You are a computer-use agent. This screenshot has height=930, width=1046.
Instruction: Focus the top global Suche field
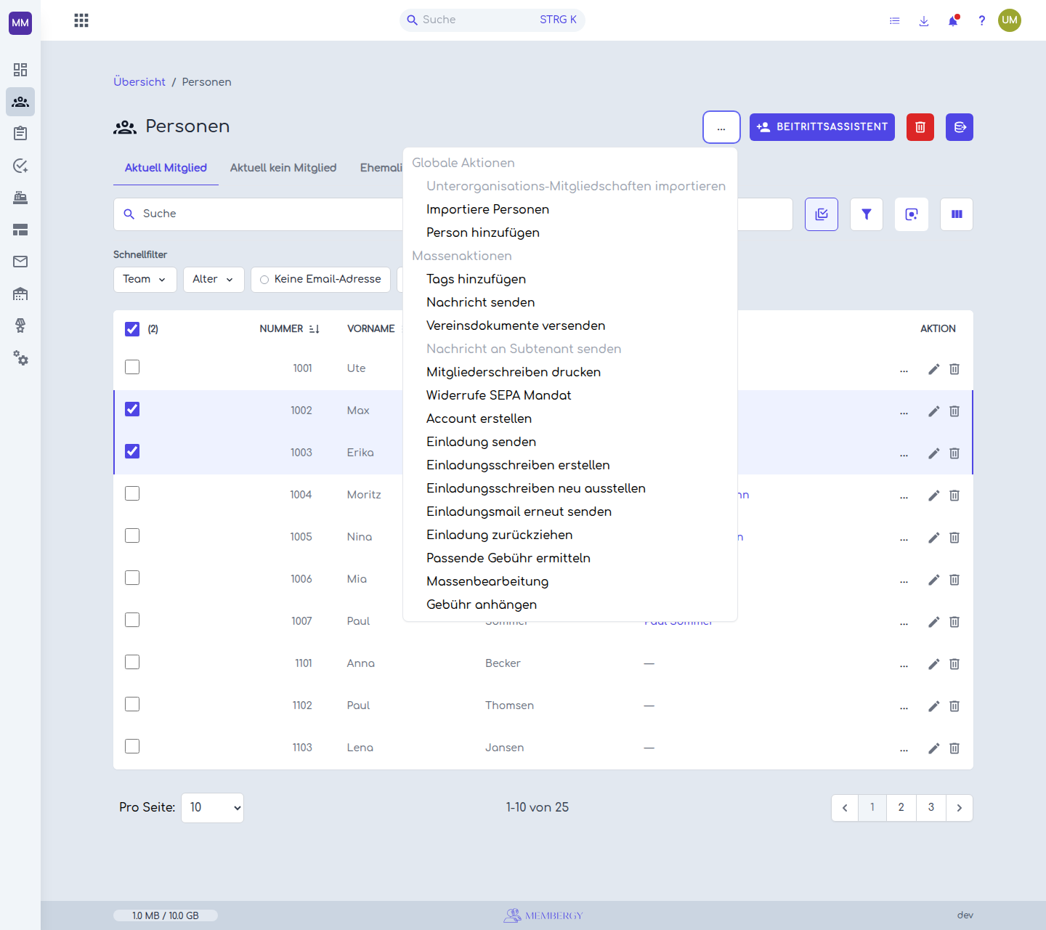[492, 20]
